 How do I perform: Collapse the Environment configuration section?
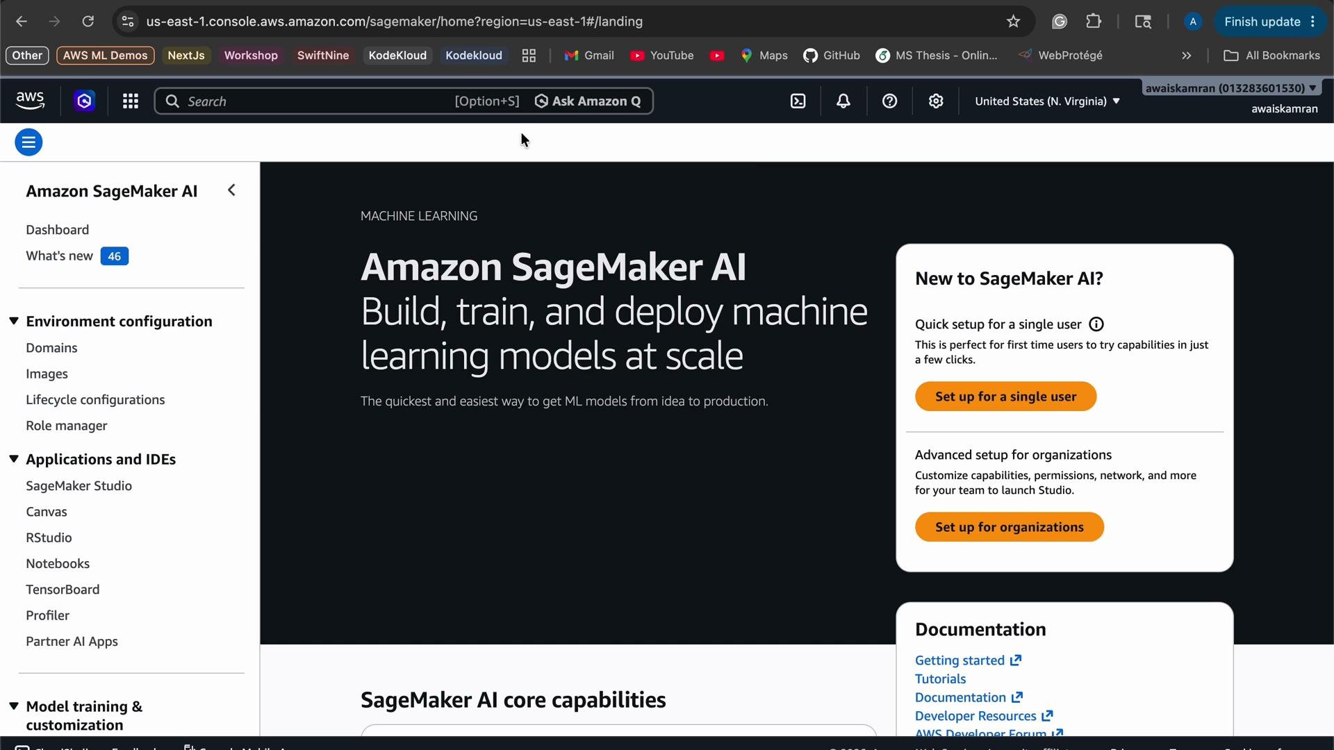click(14, 321)
